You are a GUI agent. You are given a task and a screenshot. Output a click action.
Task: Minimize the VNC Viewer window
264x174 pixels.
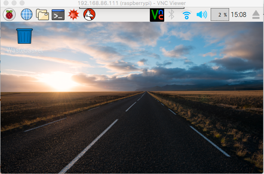tap(14, 3)
